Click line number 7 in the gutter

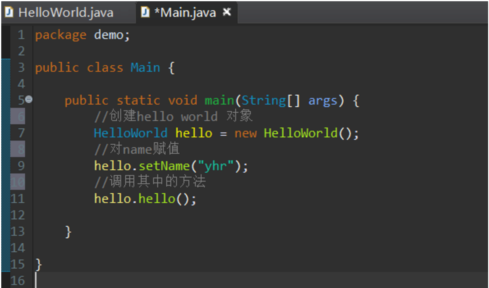coord(21,133)
